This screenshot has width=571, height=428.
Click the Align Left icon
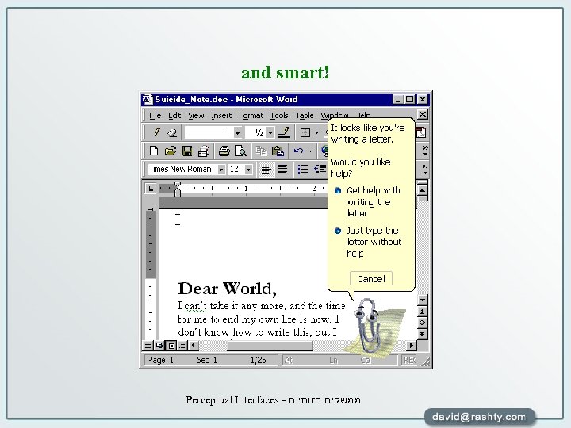click(x=266, y=170)
